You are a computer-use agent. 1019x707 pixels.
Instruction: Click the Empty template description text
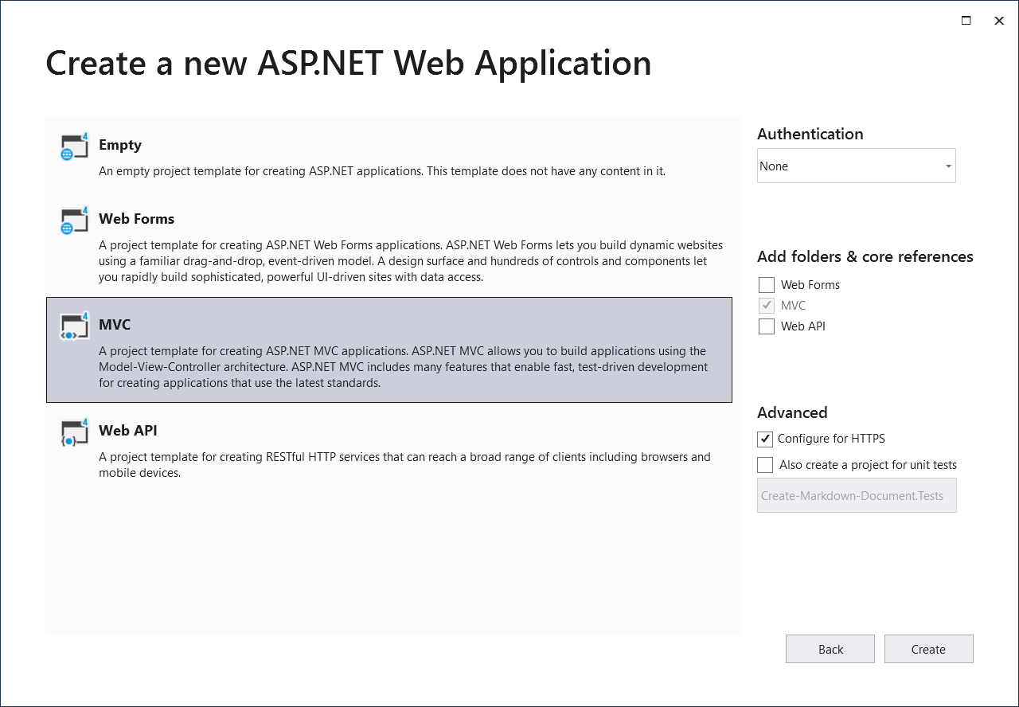point(382,171)
